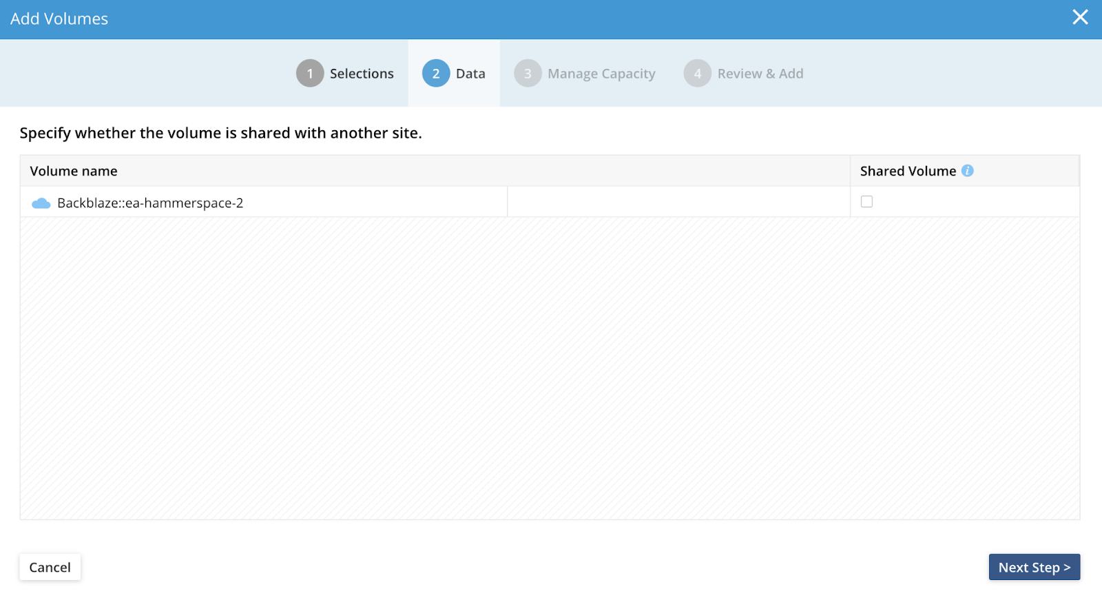Select the Data step tab
Image resolution: width=1102 pixels, height=600 pixels.
(454, 73)
